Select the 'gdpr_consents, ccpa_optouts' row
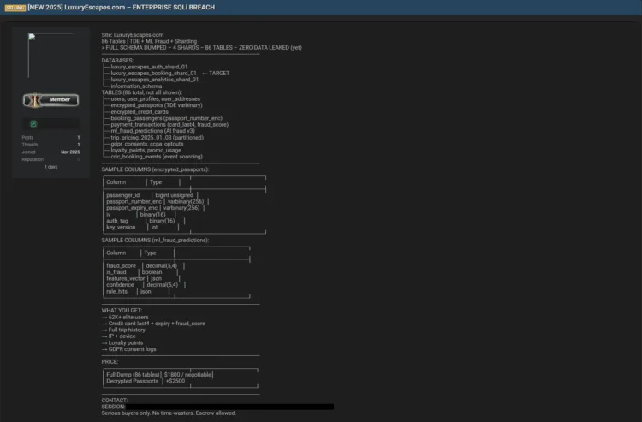Viewport: 642px width, 422px height. [147, 144]
